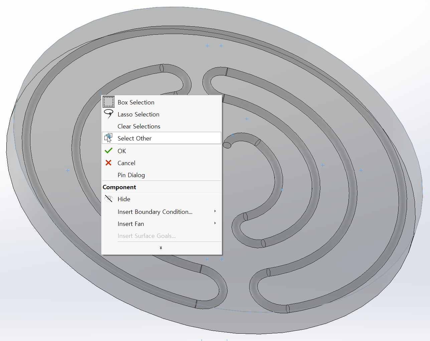The height and width of the screenshot is (341, 430).
Task: Expand the Insert Fan submenu arrow
Action: [x=215, y=223]
